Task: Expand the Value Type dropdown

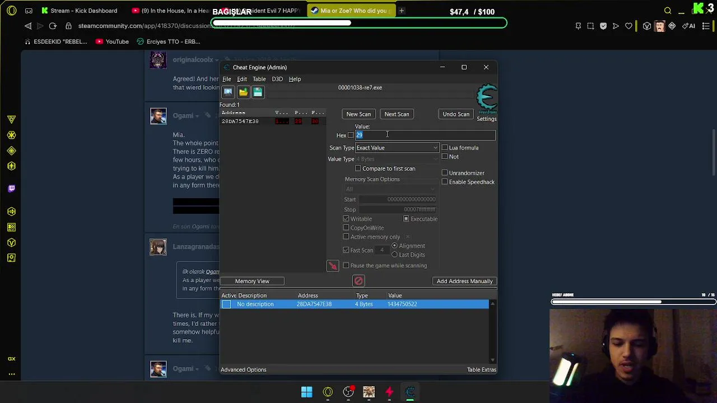Action: coord(397,159)
